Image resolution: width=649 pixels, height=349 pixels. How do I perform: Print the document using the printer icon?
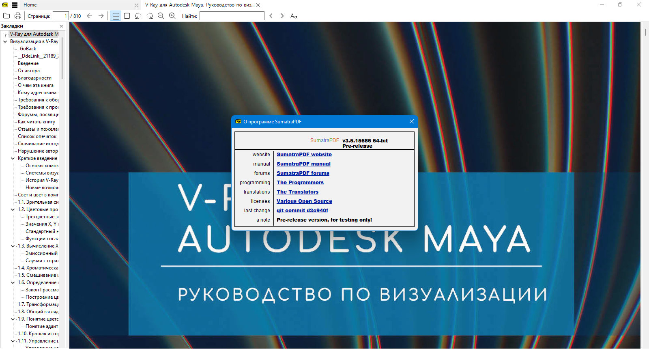tap(18, 16)
